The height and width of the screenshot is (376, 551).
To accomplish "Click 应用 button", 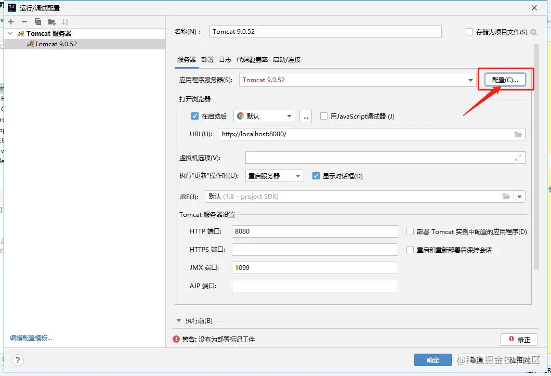I will coord(520,360).
